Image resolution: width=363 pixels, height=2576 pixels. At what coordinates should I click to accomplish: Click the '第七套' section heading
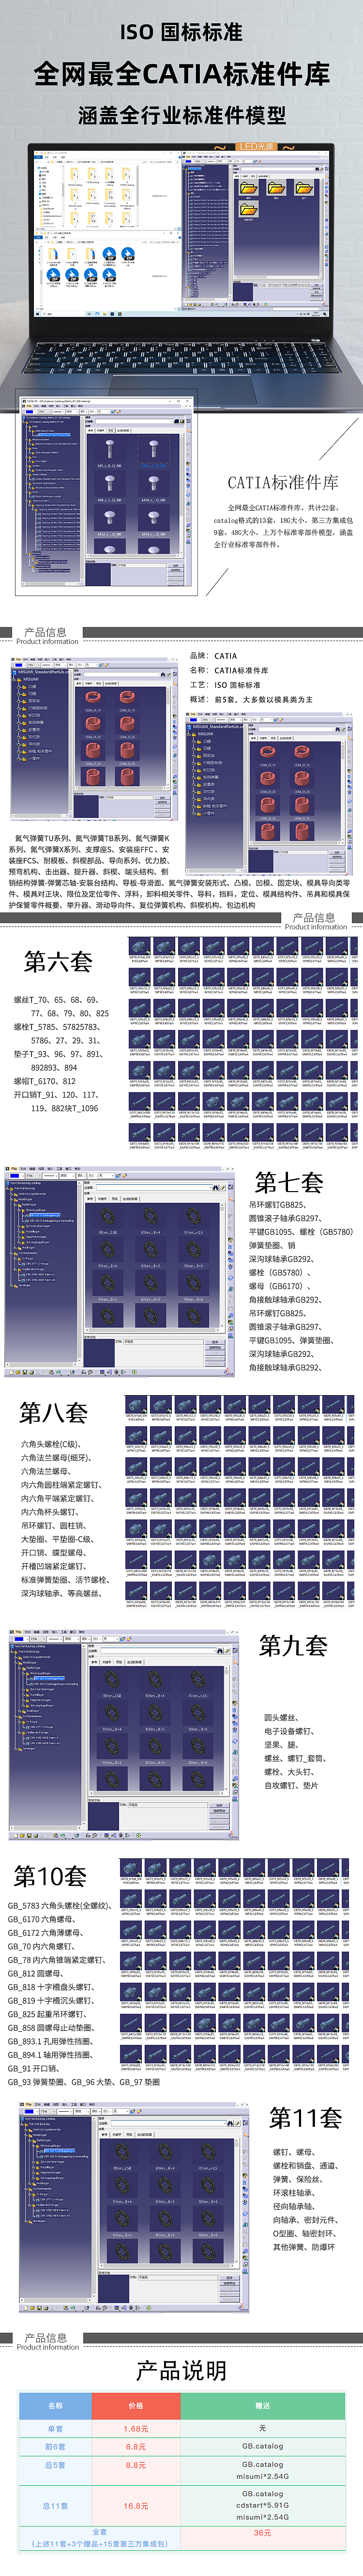point(289,1182)
